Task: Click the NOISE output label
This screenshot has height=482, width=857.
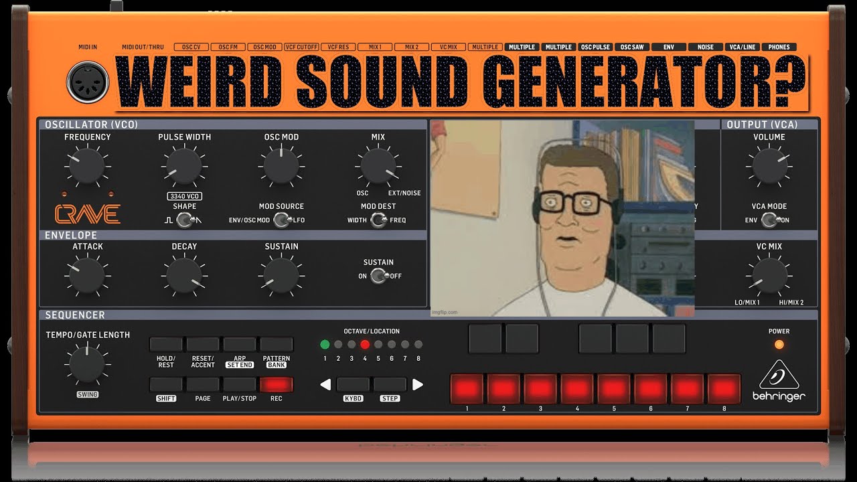Action: point(706,48)
